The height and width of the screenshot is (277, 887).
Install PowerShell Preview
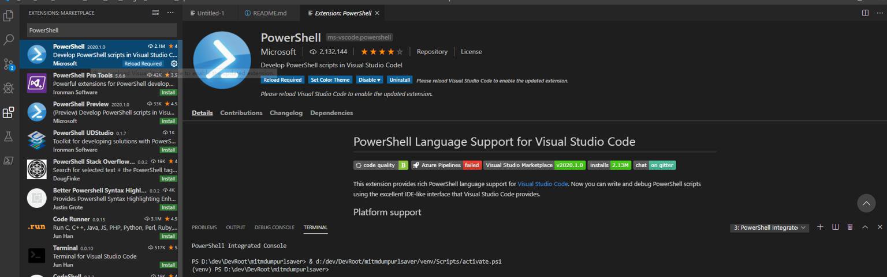[x=168, y=121]
